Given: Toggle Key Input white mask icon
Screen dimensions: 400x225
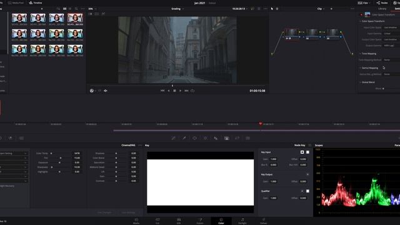Looking at the screenshot, I should pyautogui.click(x=307, y=152).
